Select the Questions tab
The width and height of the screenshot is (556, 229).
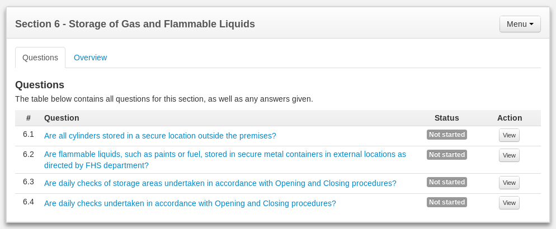coord(40,58)
